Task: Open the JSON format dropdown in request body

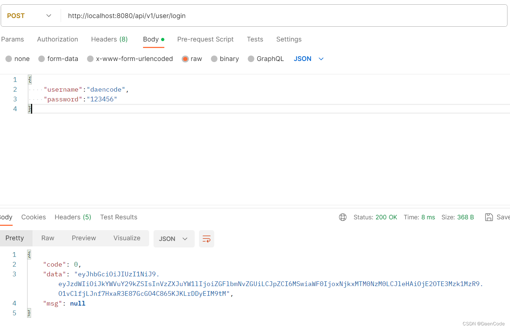Action: click(x=309, y=58)
